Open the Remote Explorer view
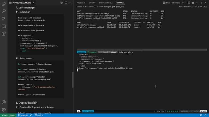 click(4, 26)
